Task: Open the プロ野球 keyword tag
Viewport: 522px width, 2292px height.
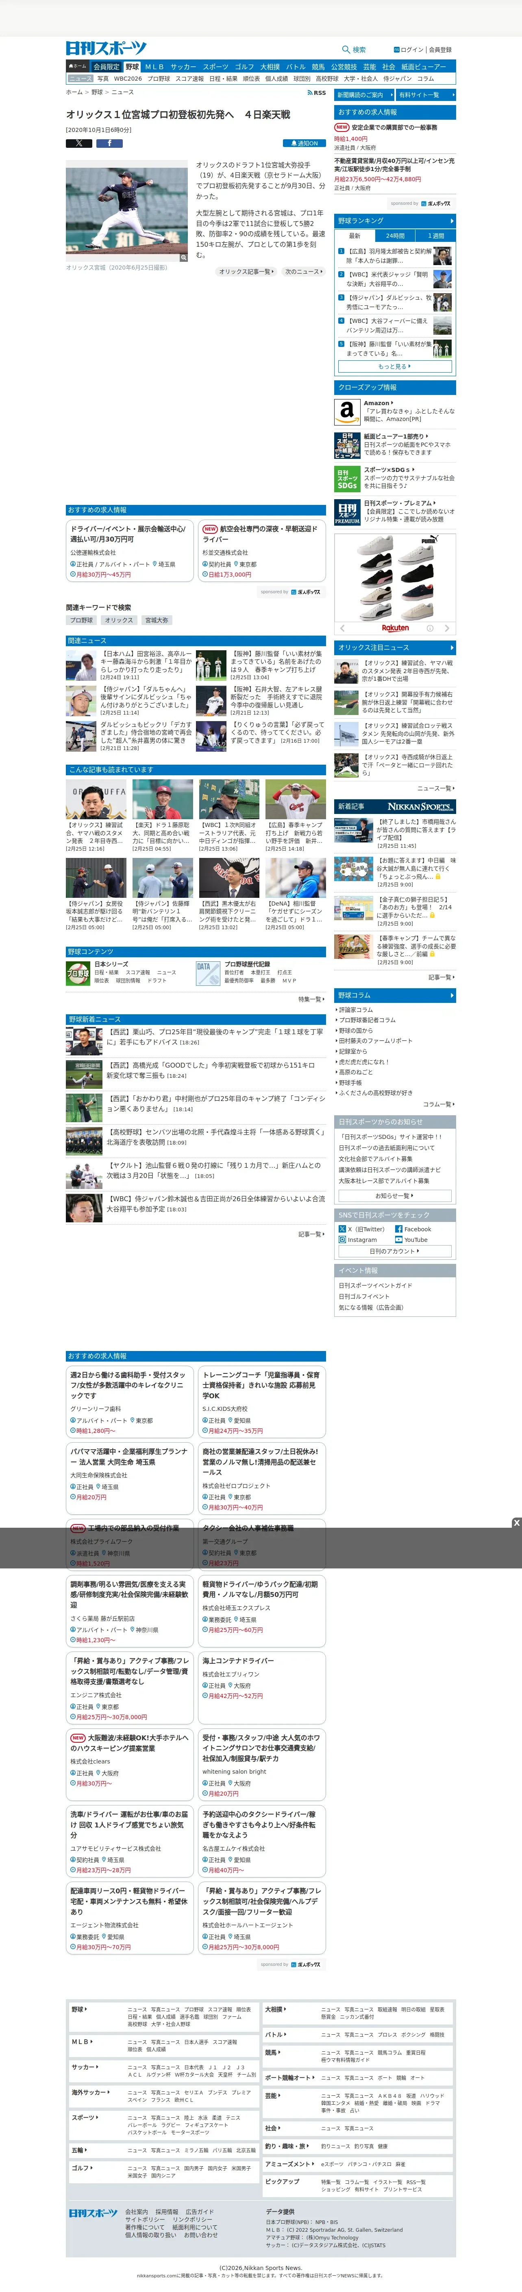Action: point(82,620)
